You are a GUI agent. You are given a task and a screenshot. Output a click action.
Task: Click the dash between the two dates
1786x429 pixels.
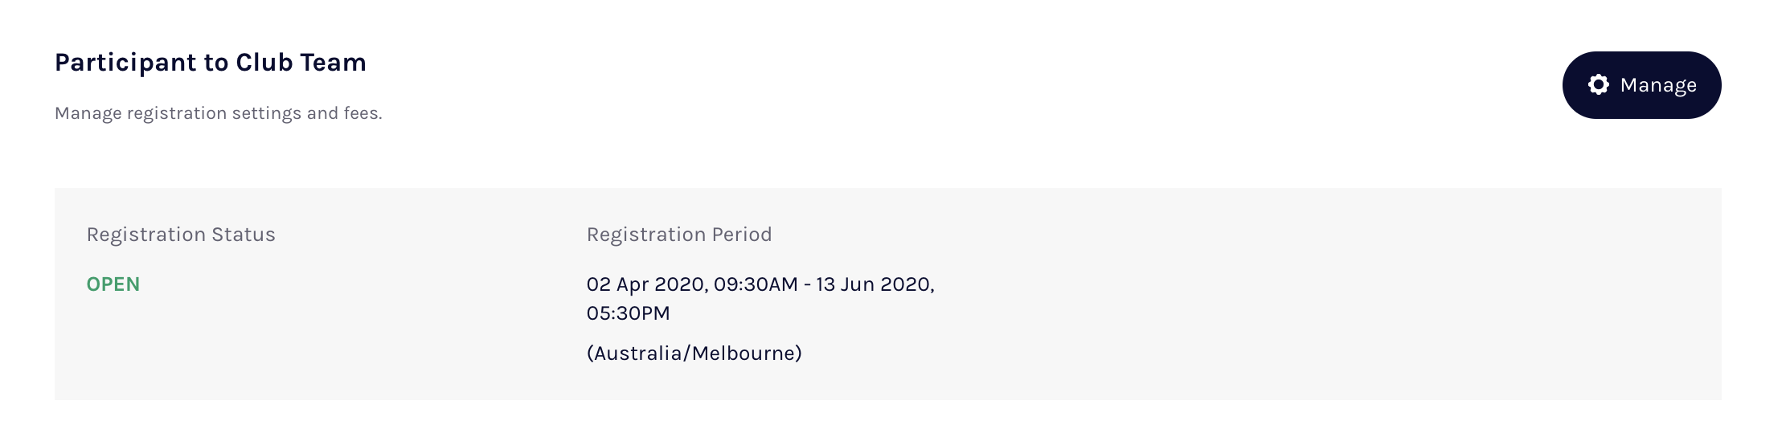click(x=807, y=284)
